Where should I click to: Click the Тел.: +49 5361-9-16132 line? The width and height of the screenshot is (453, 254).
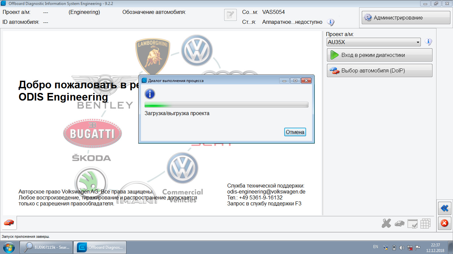click(x=255, y=197)
